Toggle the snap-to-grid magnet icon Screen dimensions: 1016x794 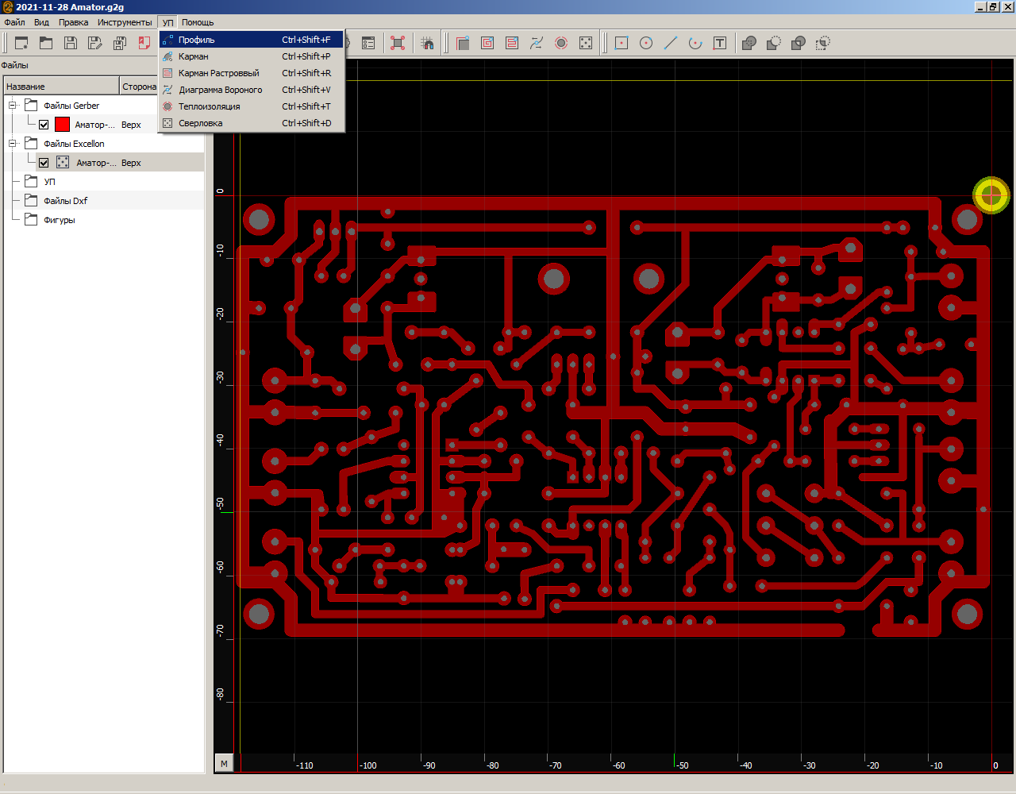(427, 43)
